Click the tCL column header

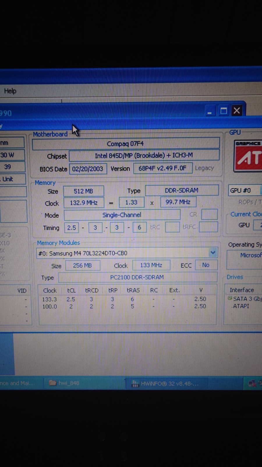pyautogui.click(x=71, y=290)
